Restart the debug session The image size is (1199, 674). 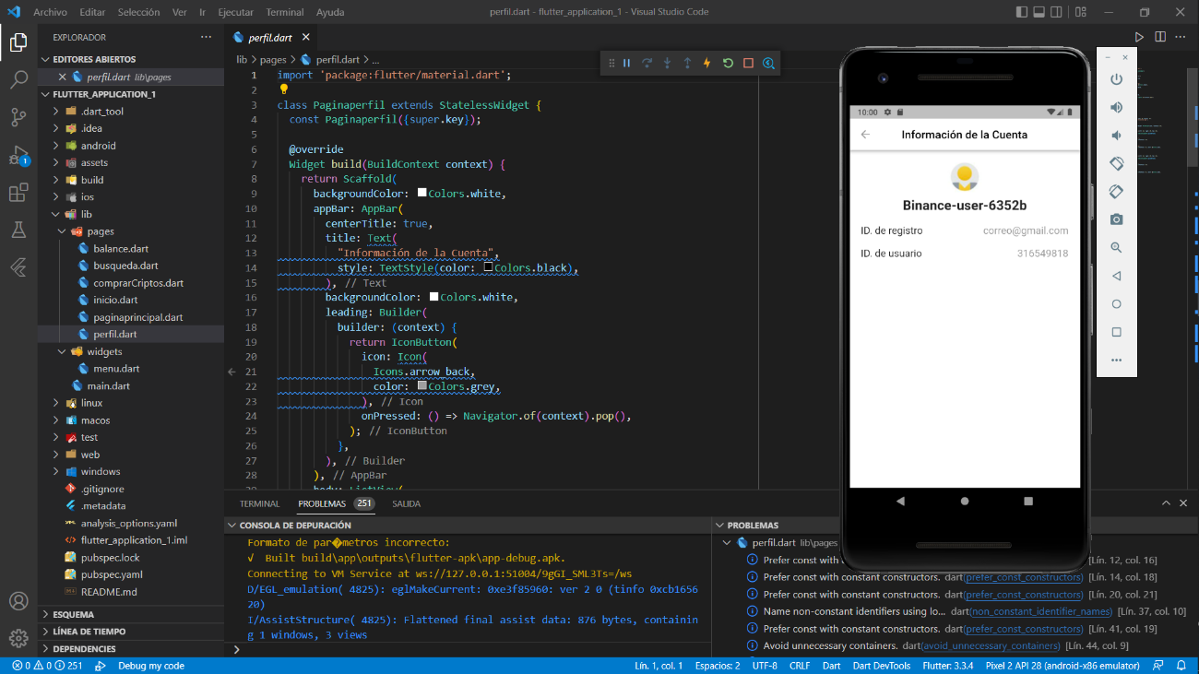[x=728, y=63]
